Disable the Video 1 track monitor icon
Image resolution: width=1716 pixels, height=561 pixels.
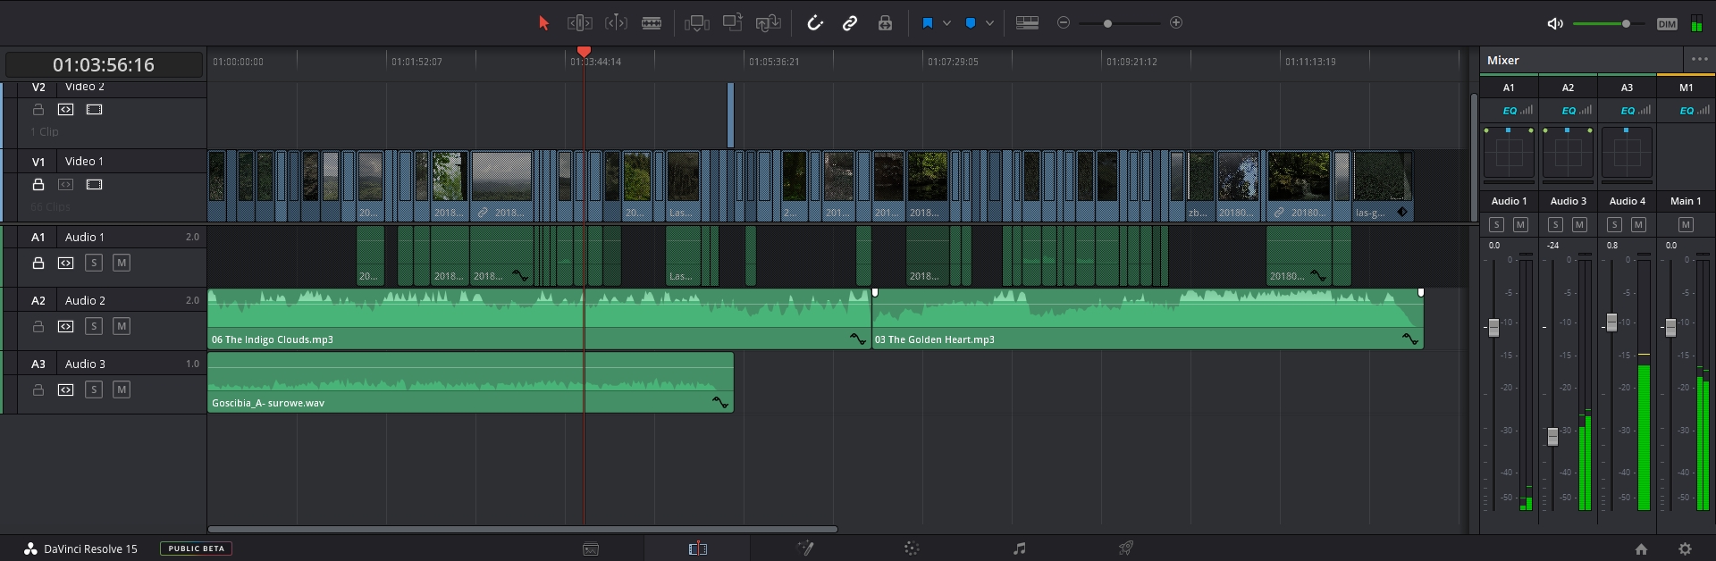(x=94, y=184)
